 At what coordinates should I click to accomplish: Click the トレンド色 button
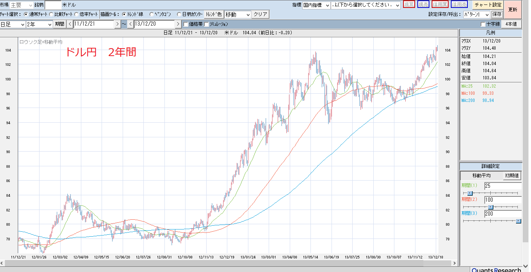[213, 15]
